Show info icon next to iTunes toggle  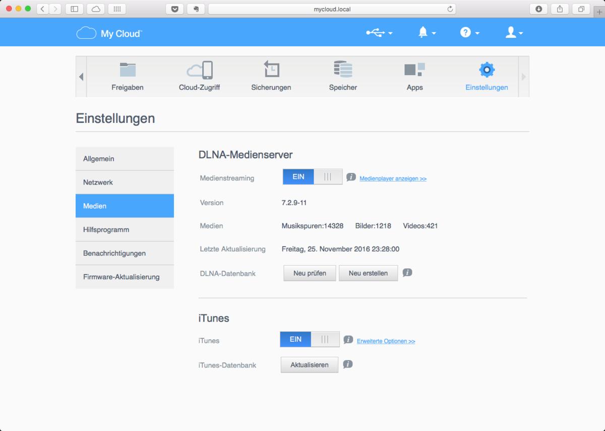(x=348, y=340)
